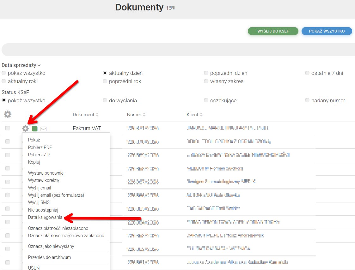Choose 'Oznacz płatność: niezapłacono'
Viewport: 355px width, 270px height.
click(58, 228)
